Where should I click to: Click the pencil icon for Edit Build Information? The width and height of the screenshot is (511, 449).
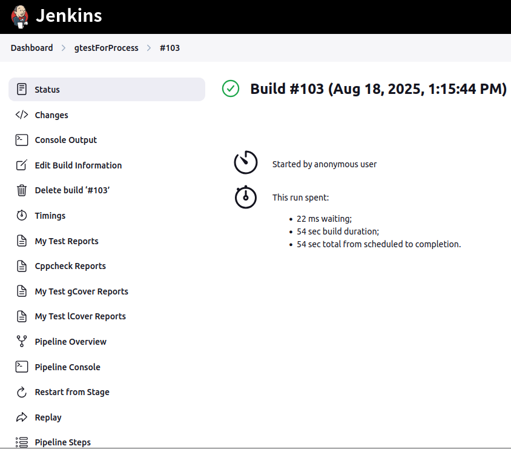pyautogui.click(x=22, y=165)
